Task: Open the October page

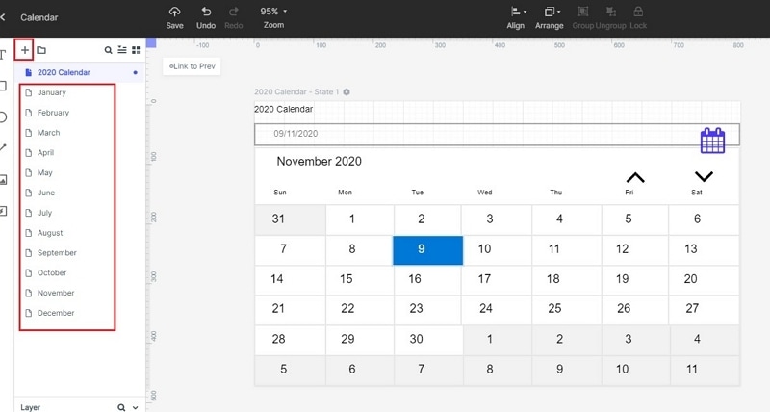Action: 52,273
